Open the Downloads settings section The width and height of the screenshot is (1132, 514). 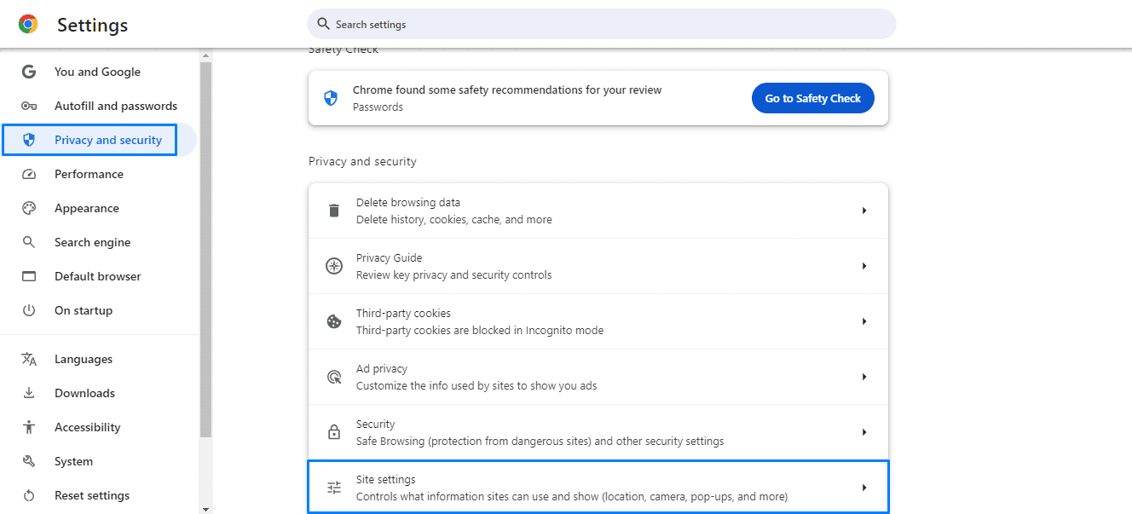pyautogui.click(x=84, y=393)
